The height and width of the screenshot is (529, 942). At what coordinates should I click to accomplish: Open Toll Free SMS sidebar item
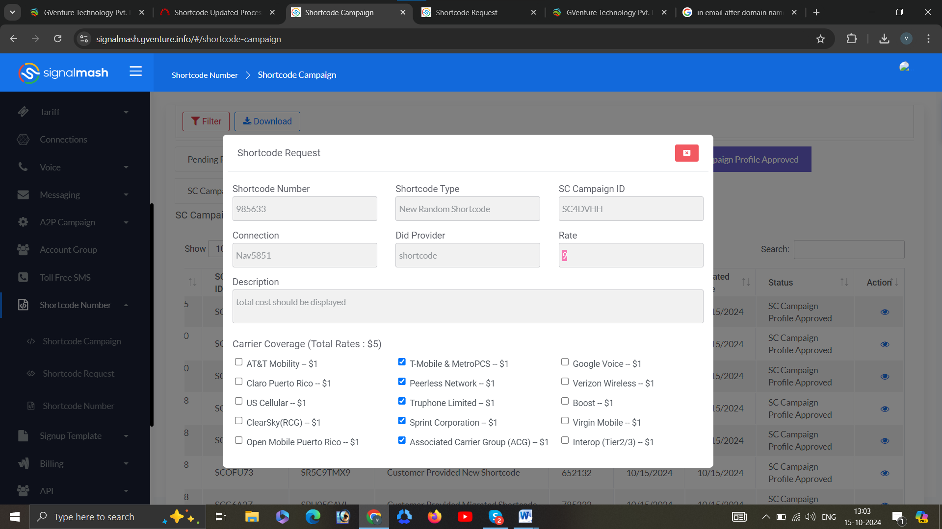(x=65, y=277)
